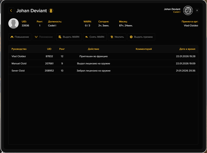Promote the member with the Повышение button
This screenshot has height=153, width=207.
coord(20,37)
